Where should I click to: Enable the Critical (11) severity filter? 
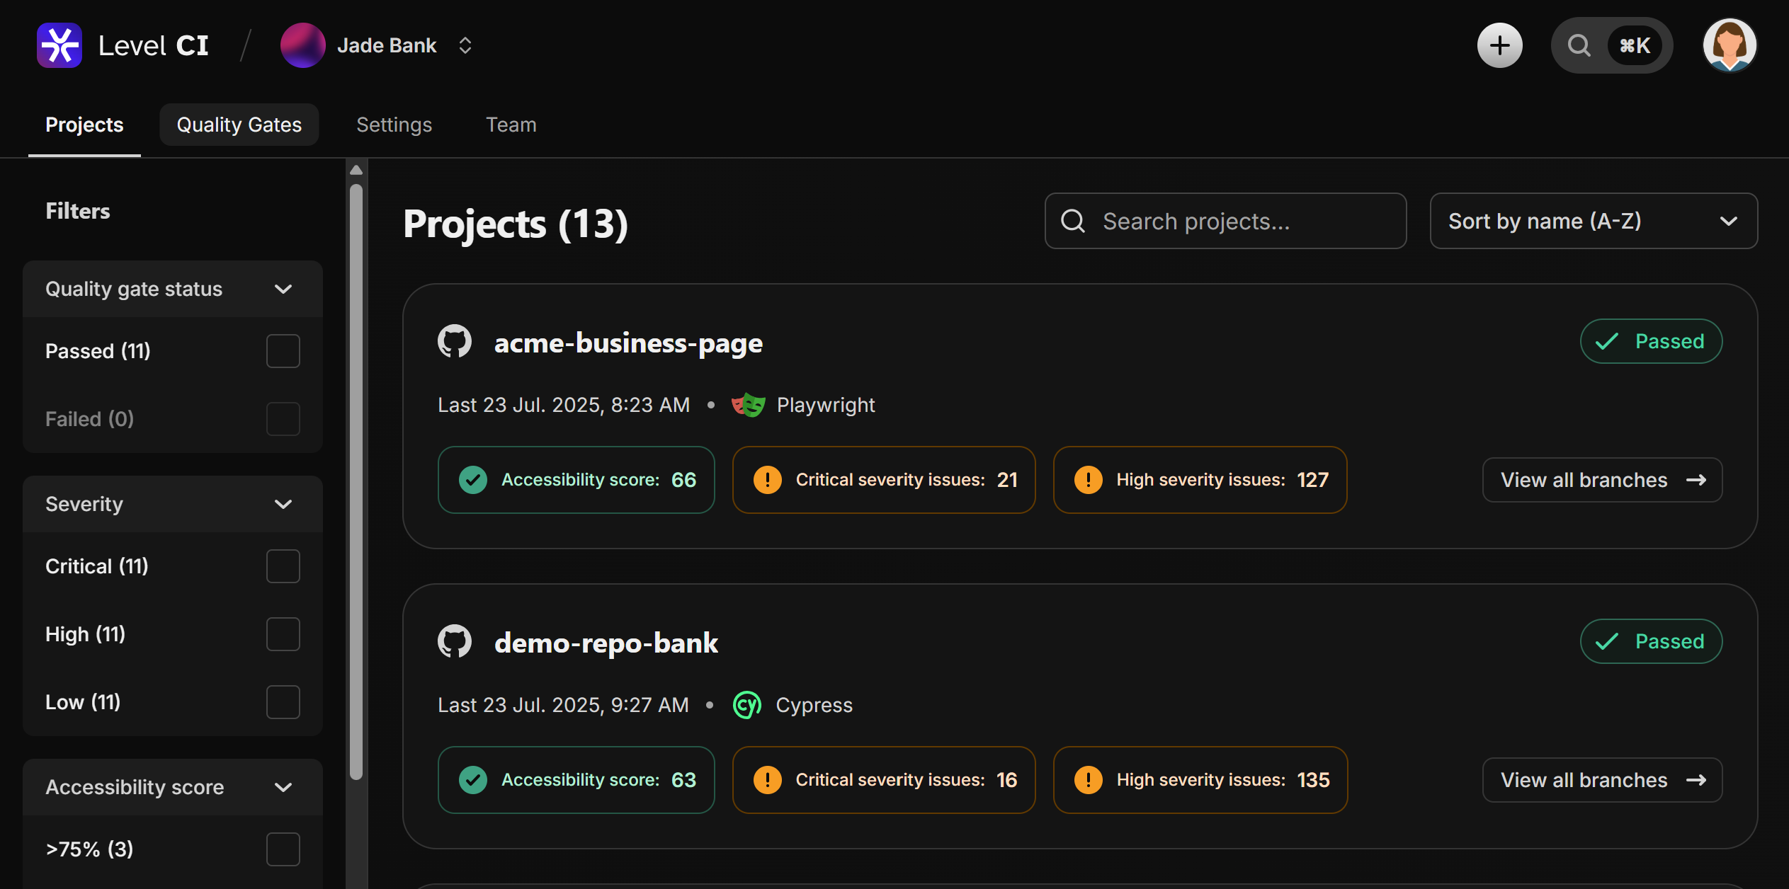[x=283, y=566]
